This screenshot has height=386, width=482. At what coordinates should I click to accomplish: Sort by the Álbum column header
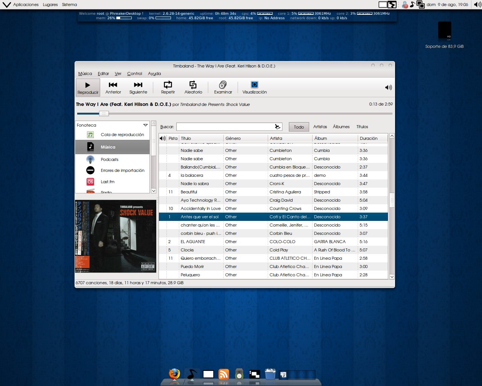point(335,138)
